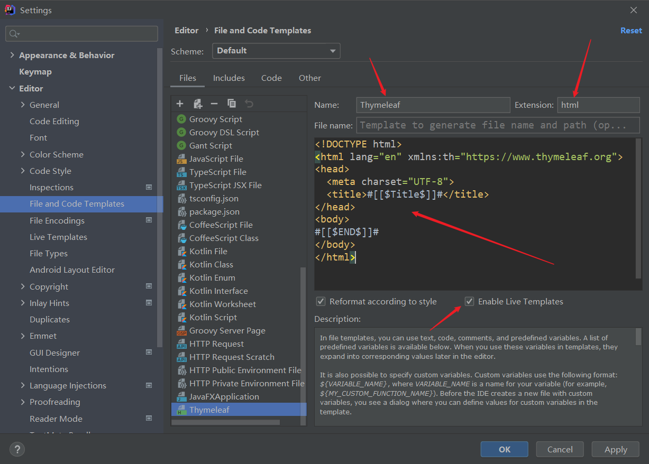Screen dimensions: 649x464
Task: Click the Groovy Script file icon
Action: tap(181, 119)
